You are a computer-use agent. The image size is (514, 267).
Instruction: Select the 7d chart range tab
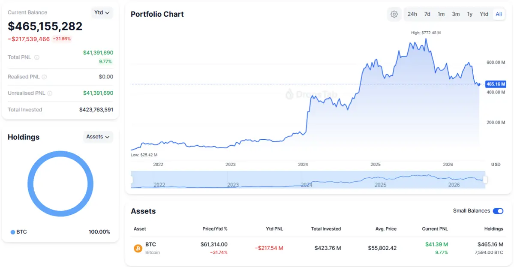point(427,14)
